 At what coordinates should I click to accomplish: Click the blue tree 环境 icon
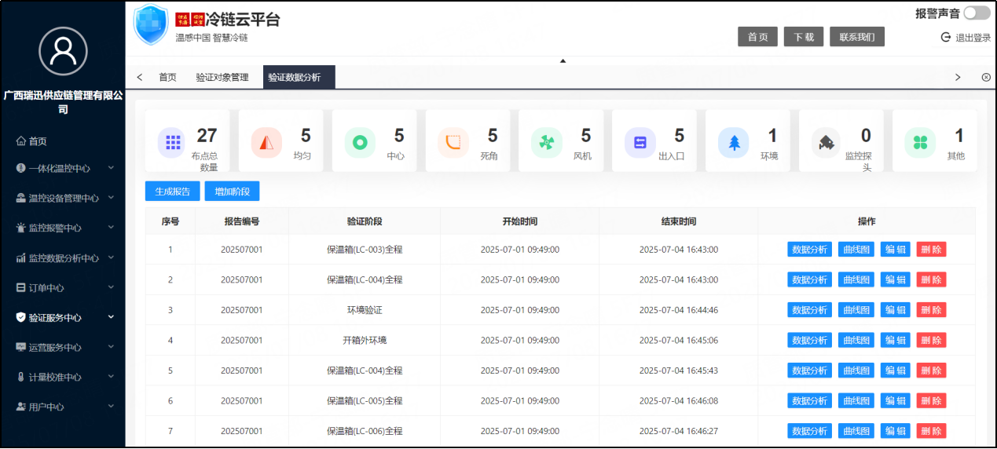734,142
